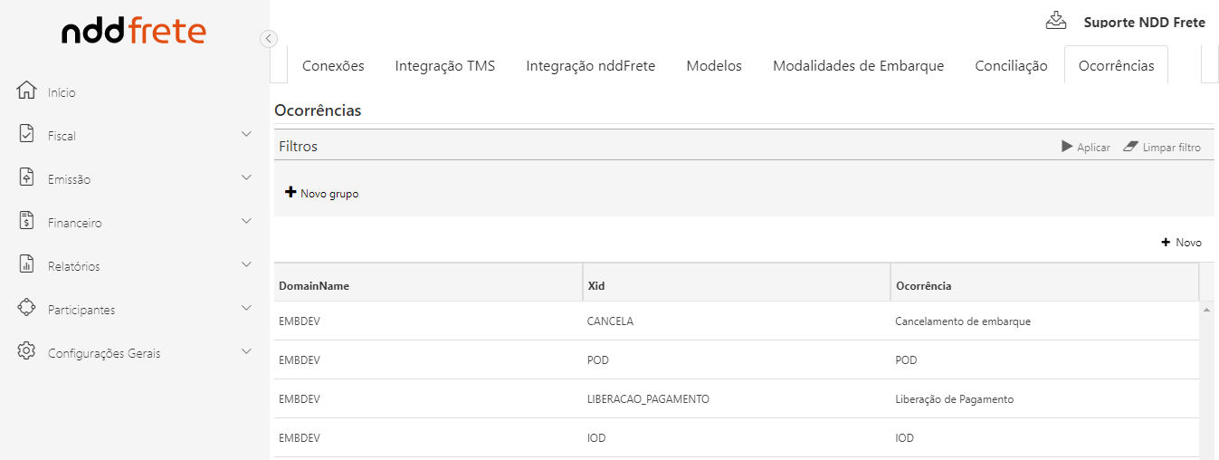Collapse the sidebar using the arrow button

coord(268,38)
